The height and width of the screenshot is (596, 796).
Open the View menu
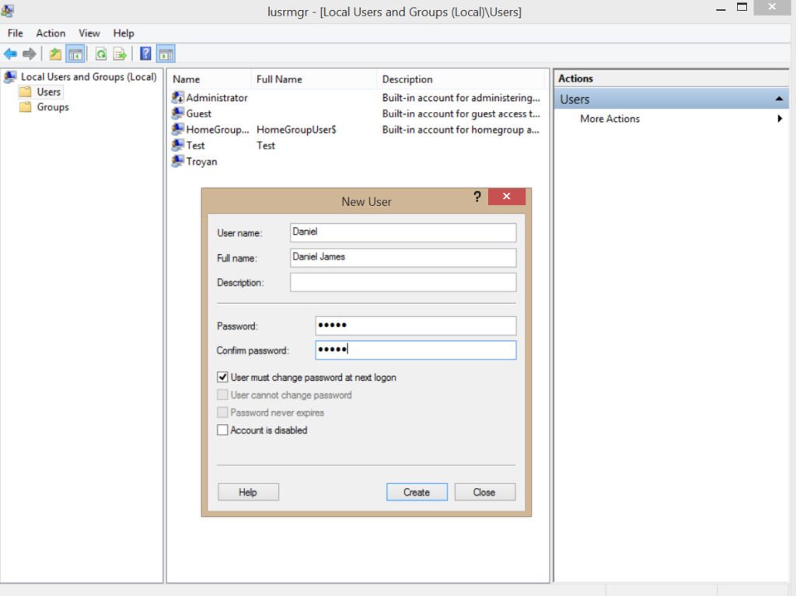[89, 33]
